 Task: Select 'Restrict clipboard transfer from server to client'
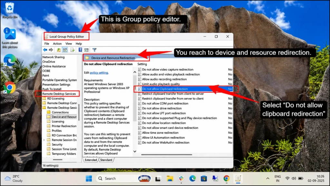click(173, 98)
